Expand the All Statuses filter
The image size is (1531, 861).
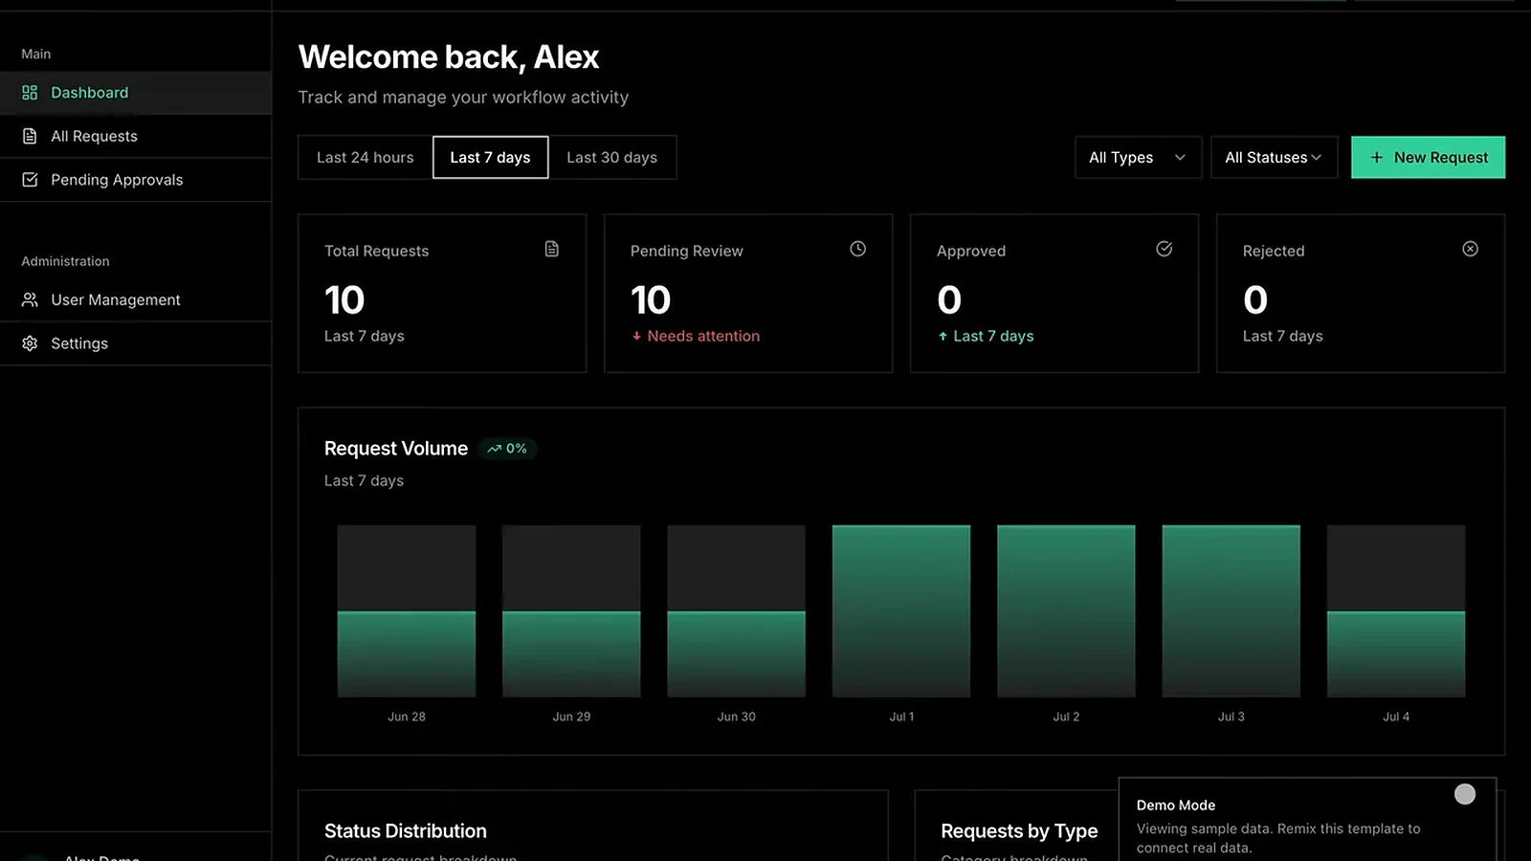pyautogui.click(x=1274, y=158)
